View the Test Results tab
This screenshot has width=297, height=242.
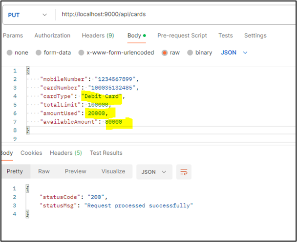(x=106, y=153)
